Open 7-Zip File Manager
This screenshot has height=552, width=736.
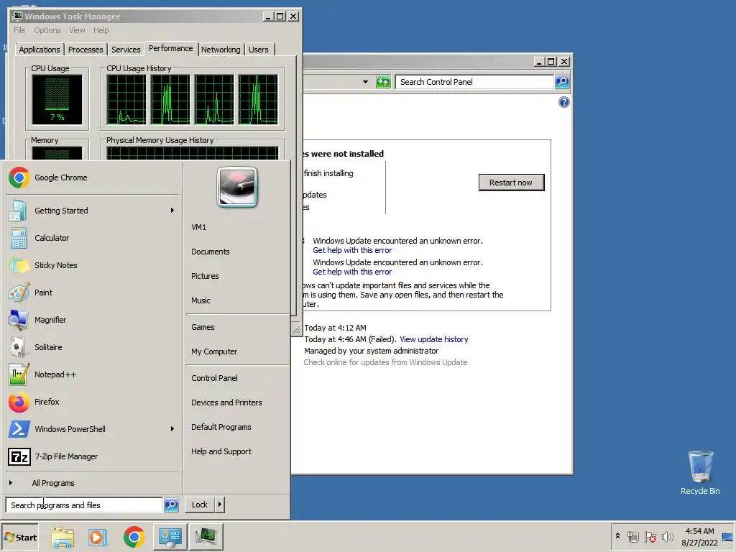pos(93,456)
